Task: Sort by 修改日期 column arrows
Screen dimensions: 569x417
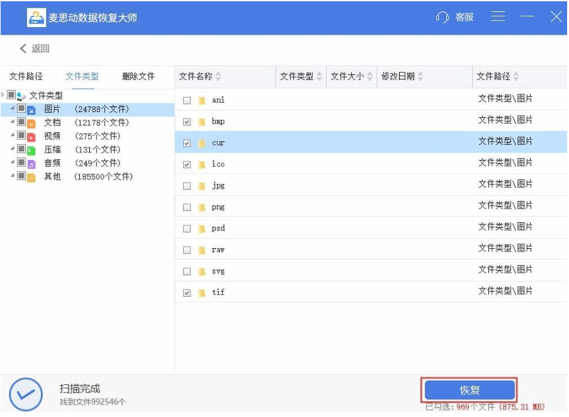Action: coord(420,76)
